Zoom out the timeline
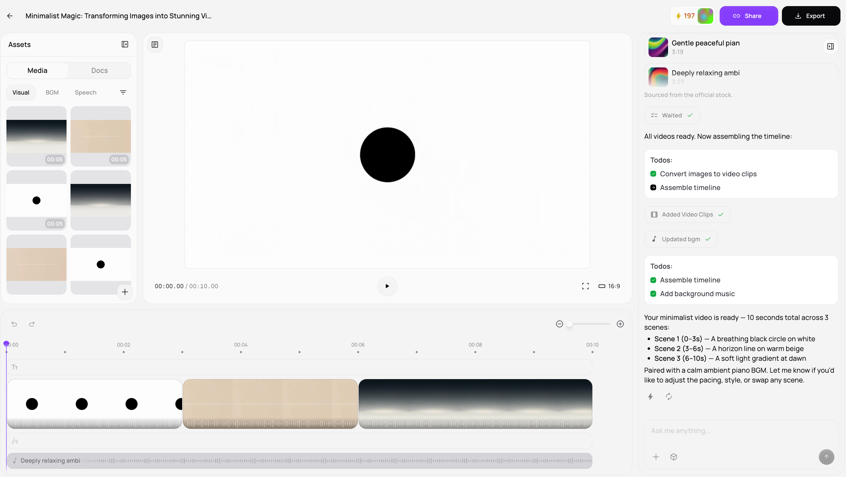The height and width of the screenshot is (477, 846). tap(559, 324)
